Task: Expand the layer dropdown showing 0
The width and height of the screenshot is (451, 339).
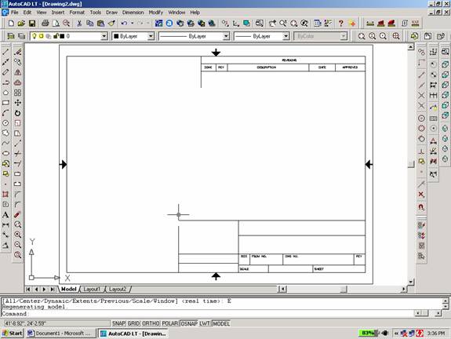Action: point(69,36)
